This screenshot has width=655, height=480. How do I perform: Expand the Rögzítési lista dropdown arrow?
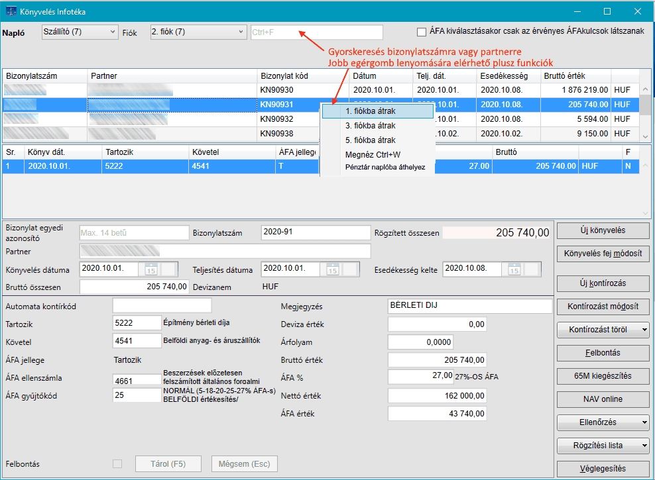click(644, 446)
